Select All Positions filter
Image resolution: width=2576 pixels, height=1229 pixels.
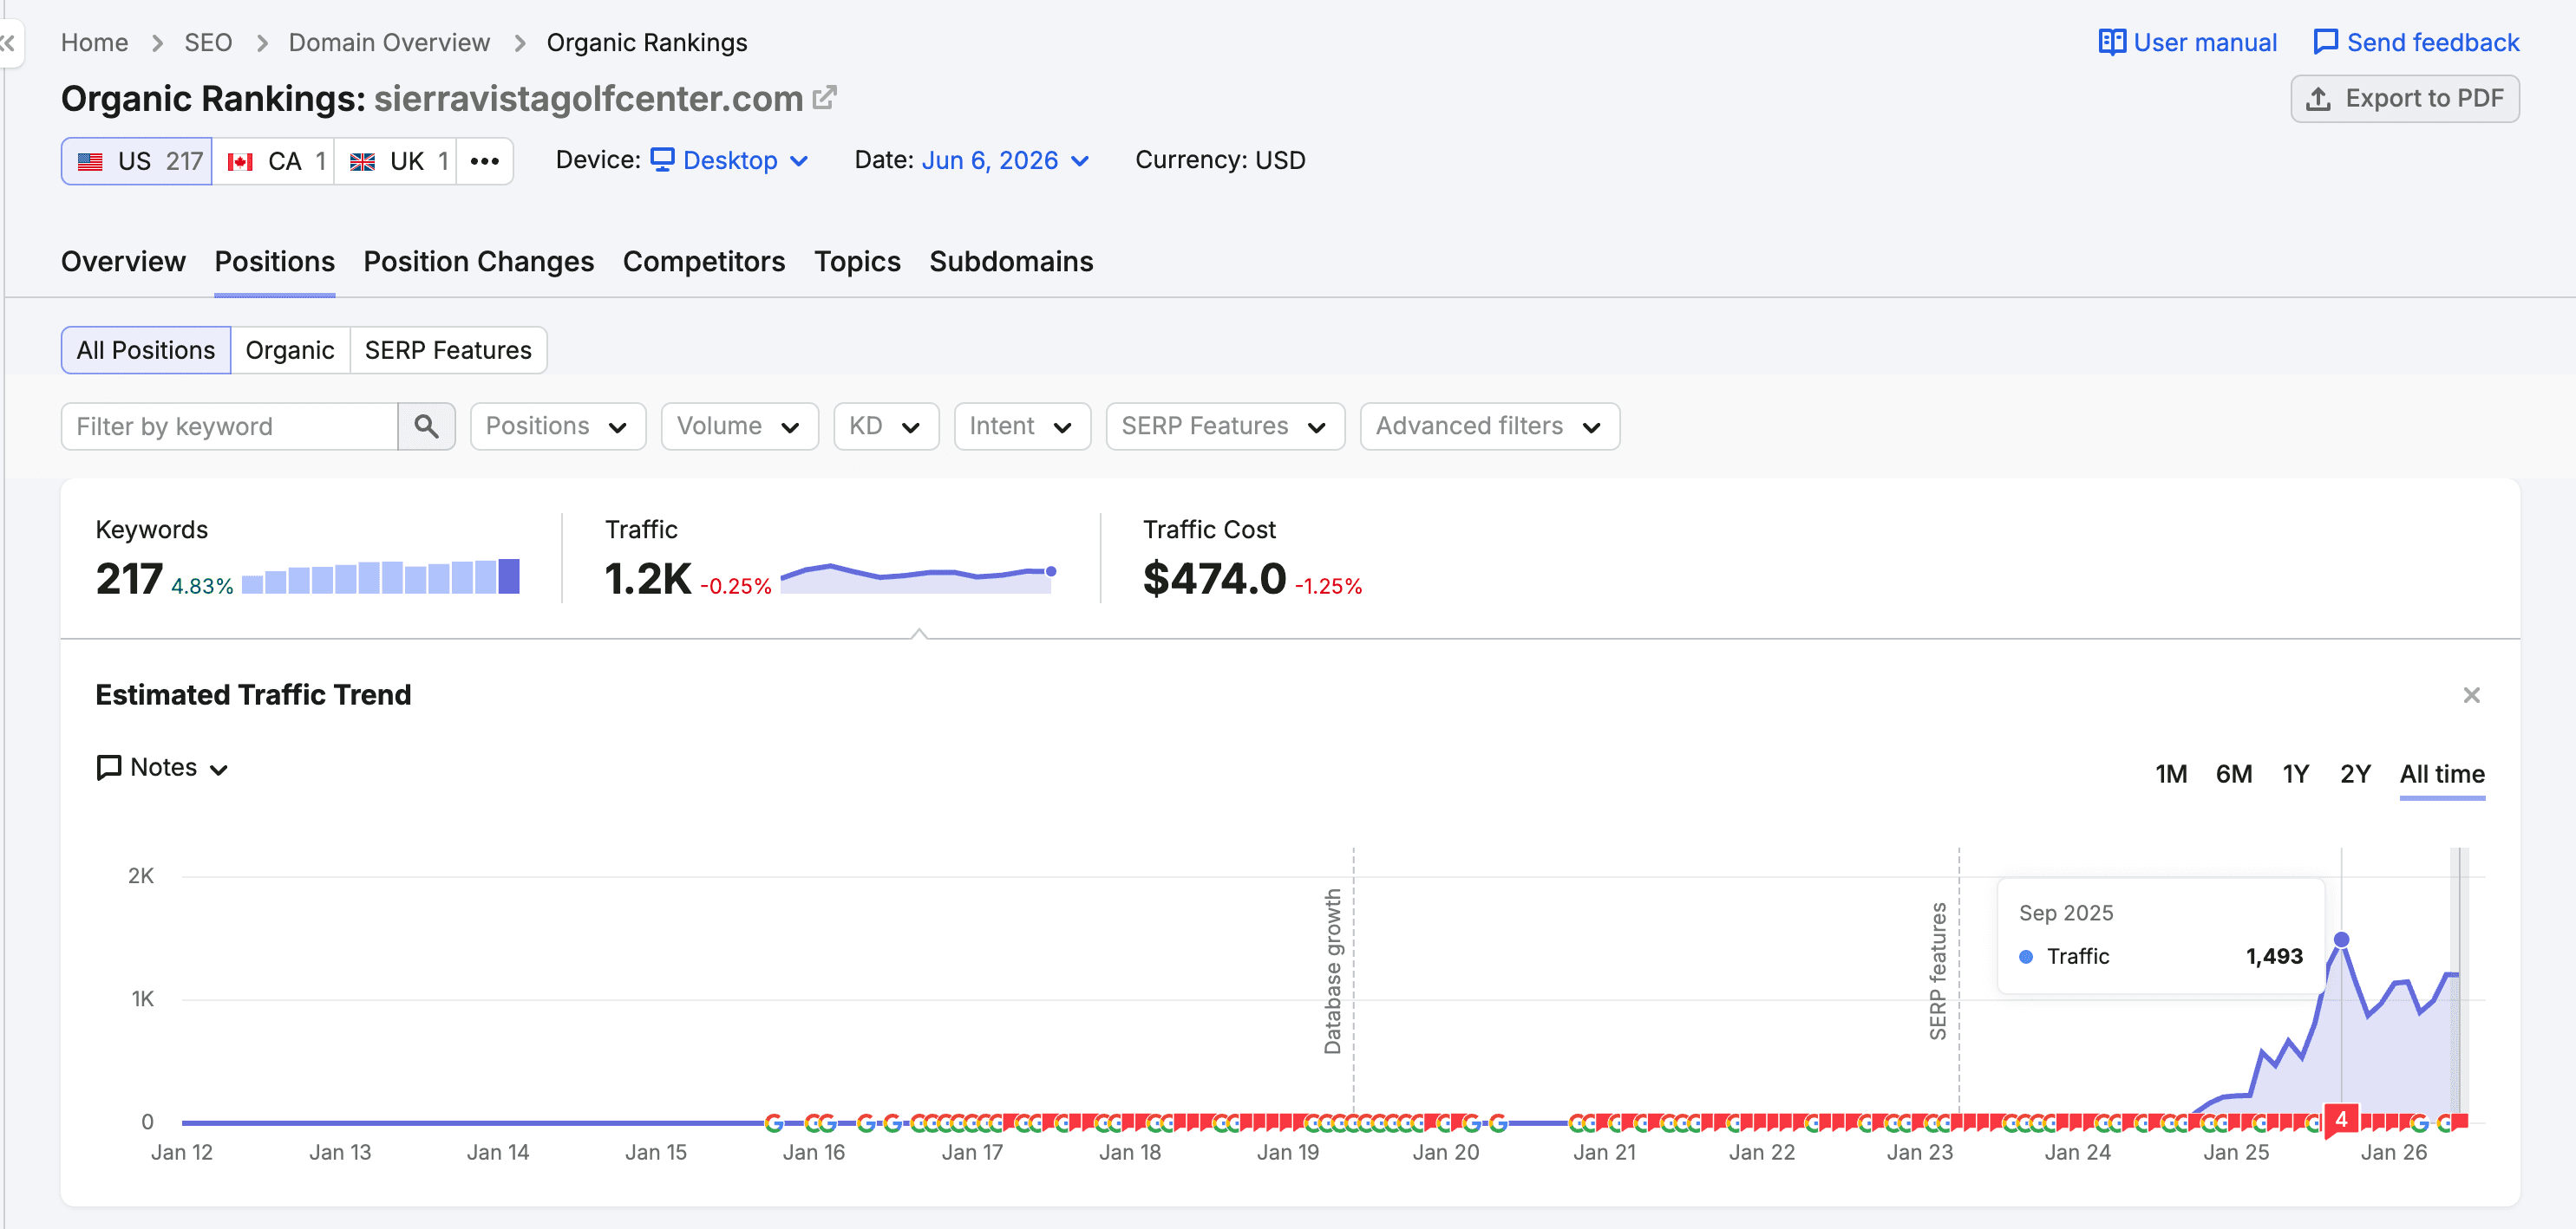coord(146,349)
